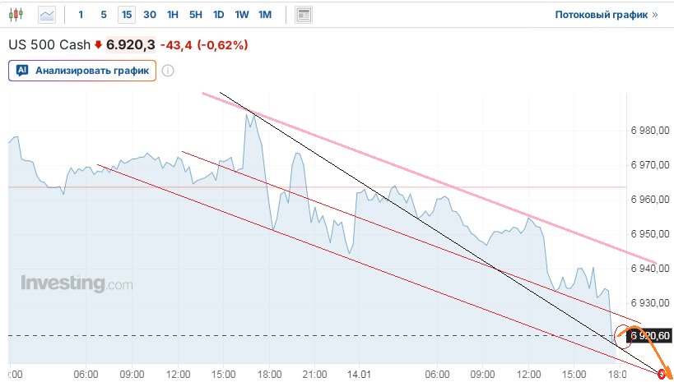Switch to the 1H interval

pos(172,15)
